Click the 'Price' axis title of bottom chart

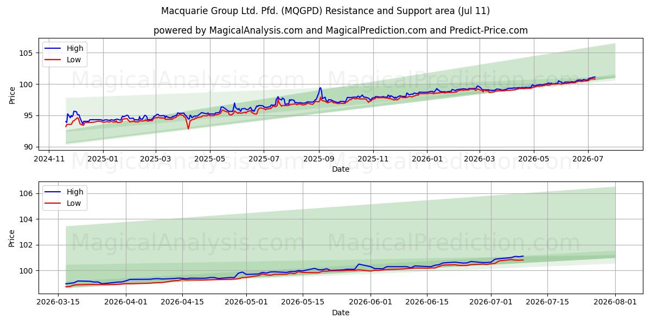(x=12, y=238)
